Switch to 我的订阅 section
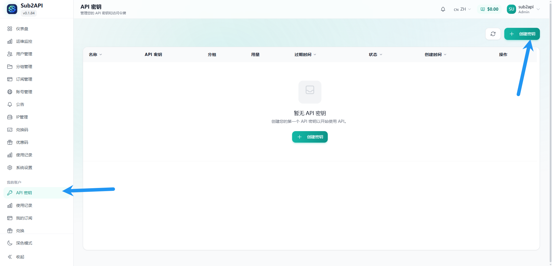552x266 pixels. coord(24,218)
